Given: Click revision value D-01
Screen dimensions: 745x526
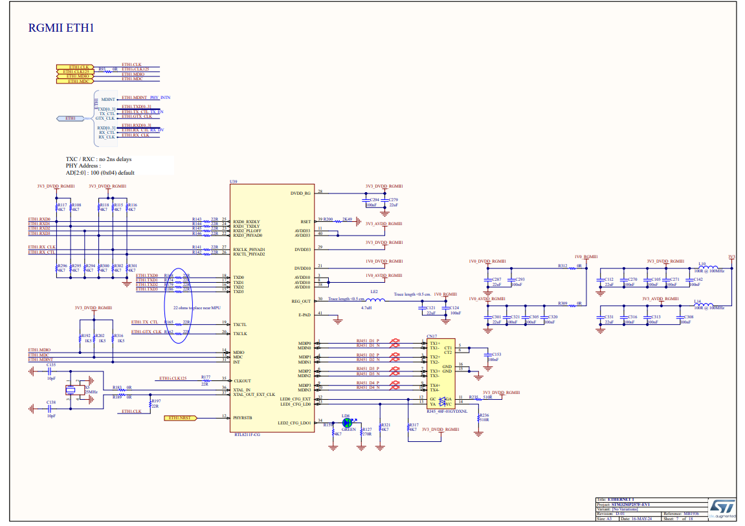Looking at the screenshot, I should point(621,514).
